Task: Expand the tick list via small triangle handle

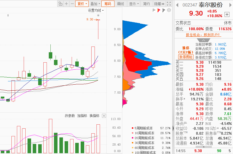Action: [x=204, y=147]
